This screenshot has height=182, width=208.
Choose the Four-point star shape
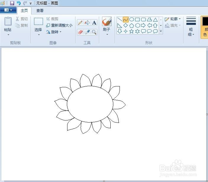point(125,31)
